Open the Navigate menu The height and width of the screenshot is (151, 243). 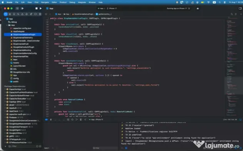(x=45, y=2)
